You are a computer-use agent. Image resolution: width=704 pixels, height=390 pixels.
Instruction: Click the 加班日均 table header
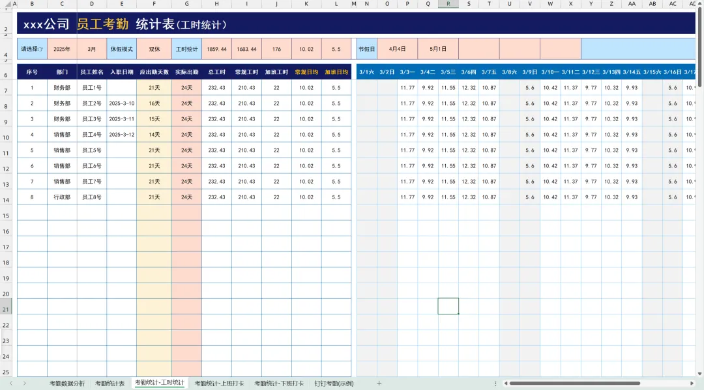[336, 72]
